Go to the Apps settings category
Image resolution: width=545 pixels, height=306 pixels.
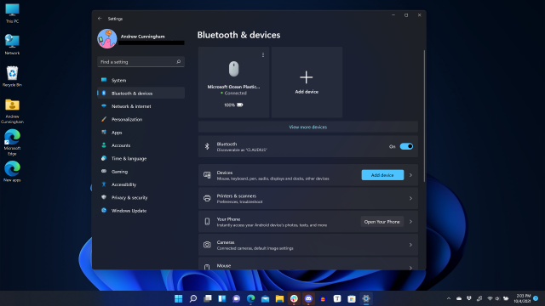click(141, 133)
